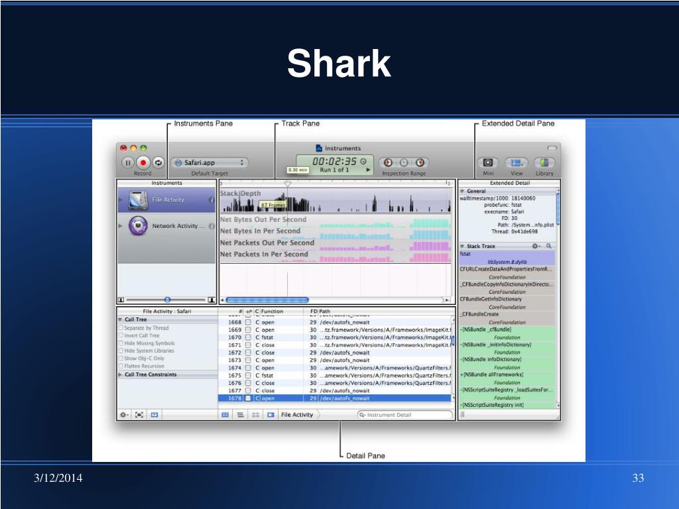Sort by the Function column header
679x509 pixels.
click(273, 311)
